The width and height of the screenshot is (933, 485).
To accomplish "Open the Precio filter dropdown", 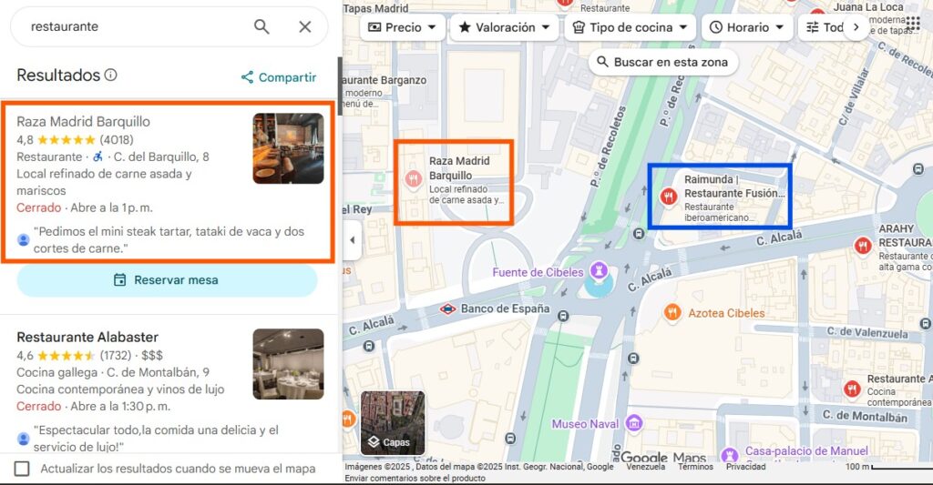I will [x=402, y=27].
